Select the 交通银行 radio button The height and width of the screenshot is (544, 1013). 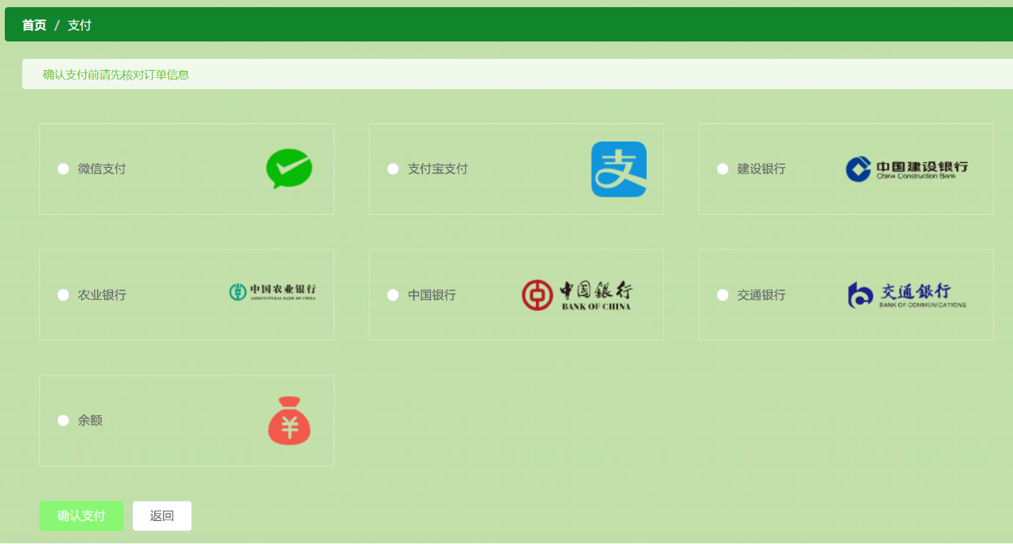pos(722,294)
